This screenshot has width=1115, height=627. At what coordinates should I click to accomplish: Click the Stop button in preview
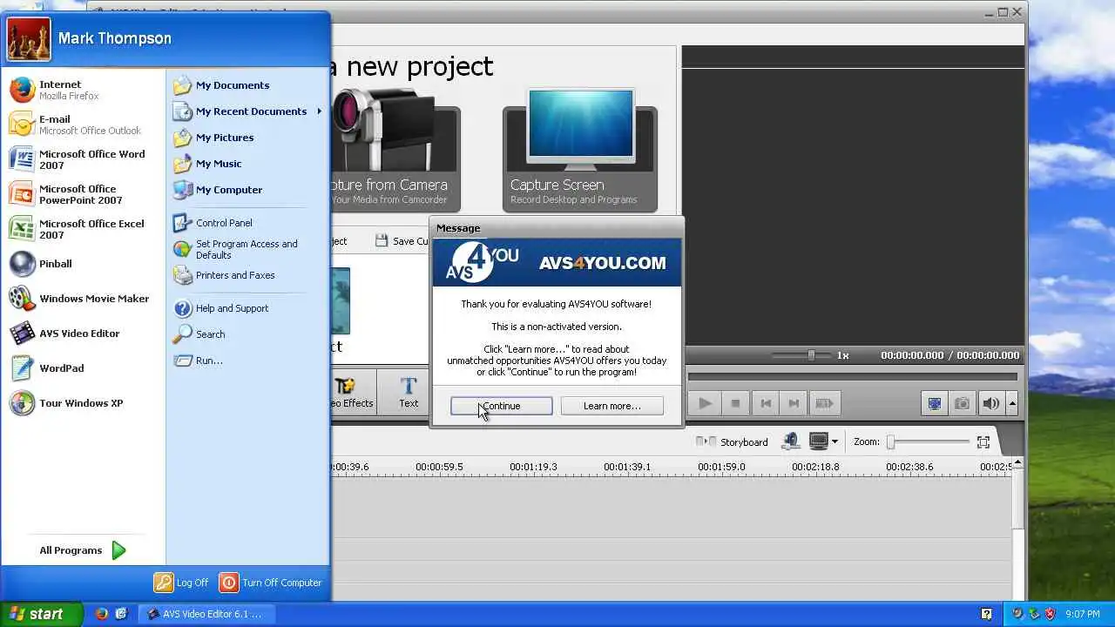(x=735, y=403)
